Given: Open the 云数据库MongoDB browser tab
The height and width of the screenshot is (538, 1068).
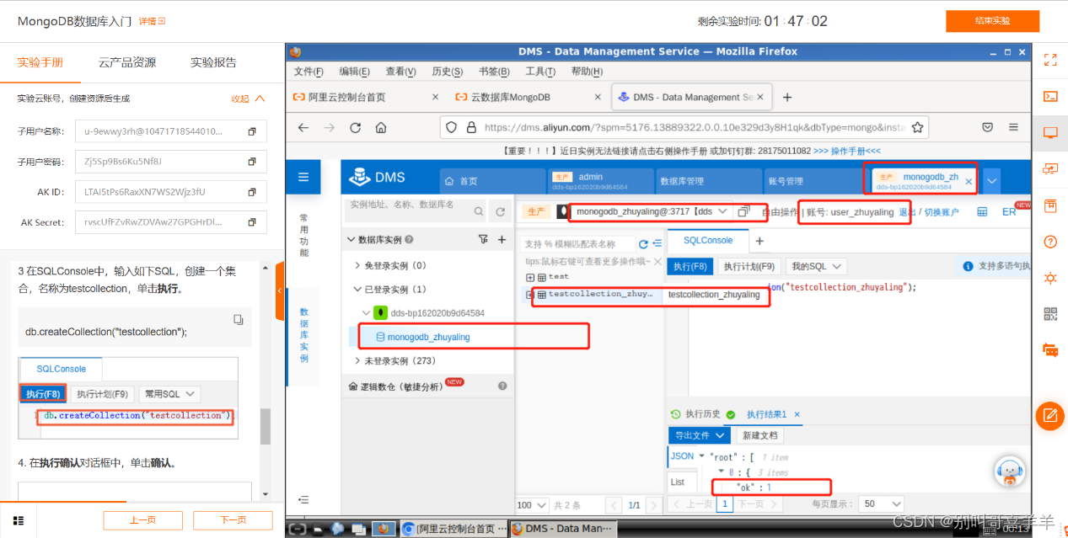Looking at the screenshot, I should pos(510,98).
